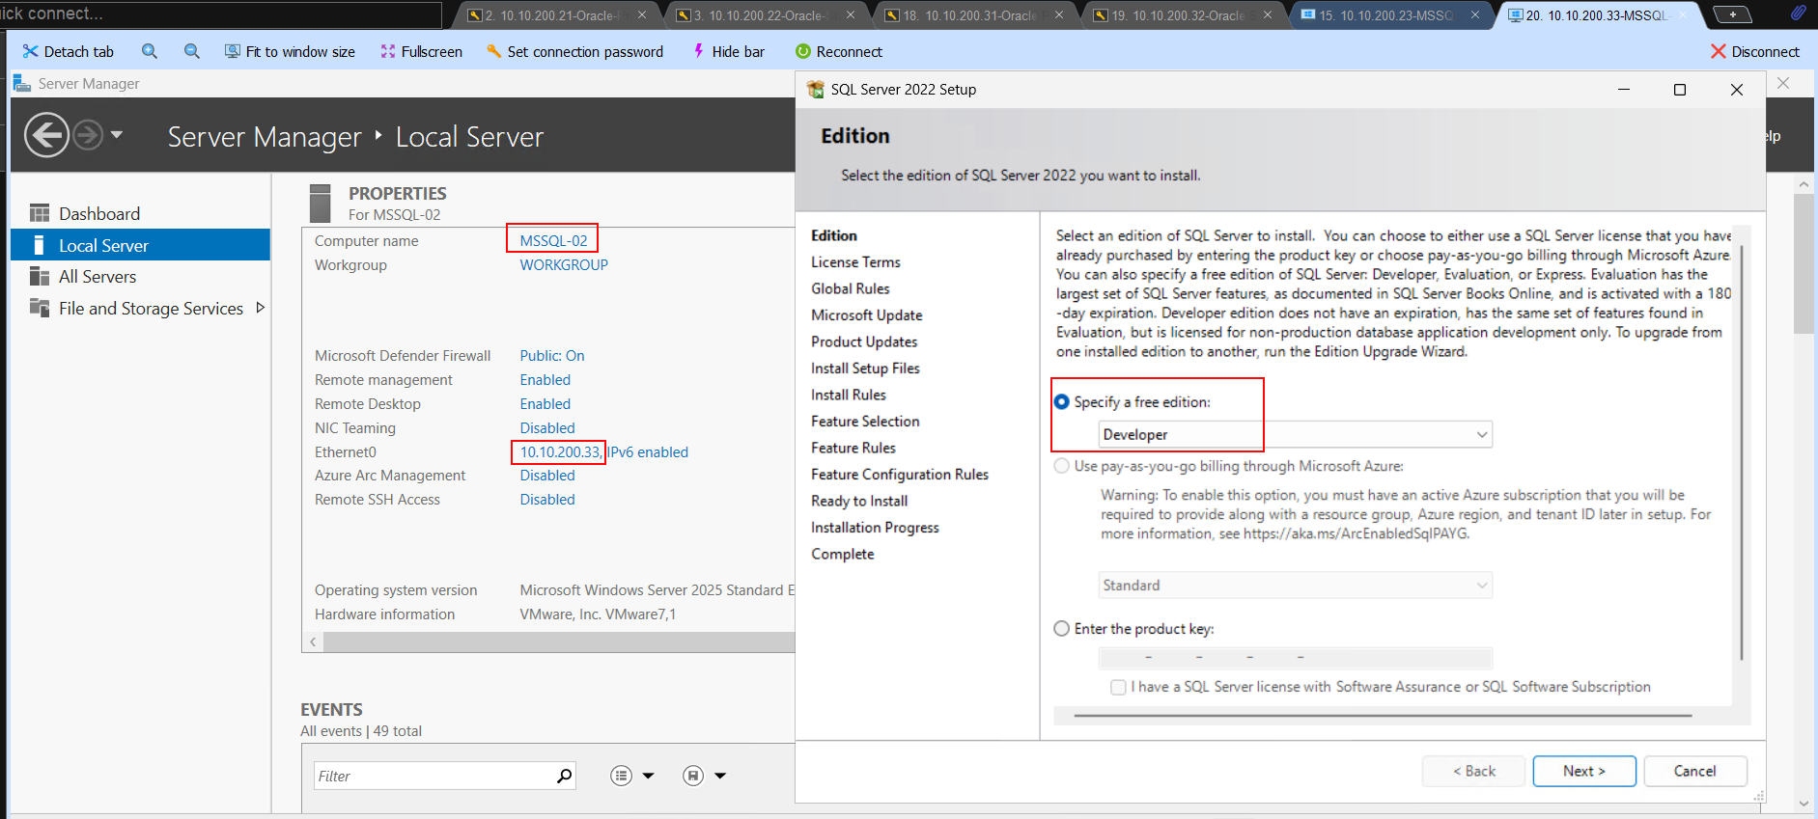Click the Cancel button in setup
Image resolution: width=1818 pixels, height=819 pixels.
click(x=1695, y=771)
